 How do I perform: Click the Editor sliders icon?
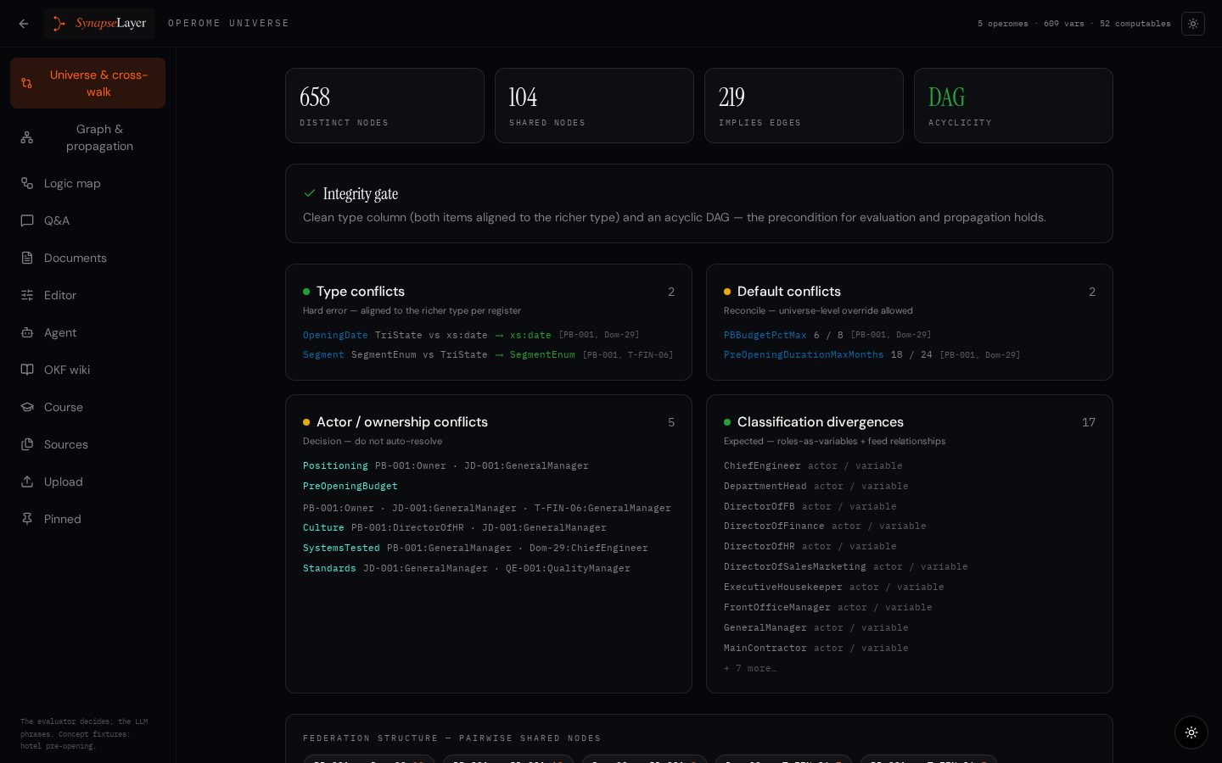(27, 295)
